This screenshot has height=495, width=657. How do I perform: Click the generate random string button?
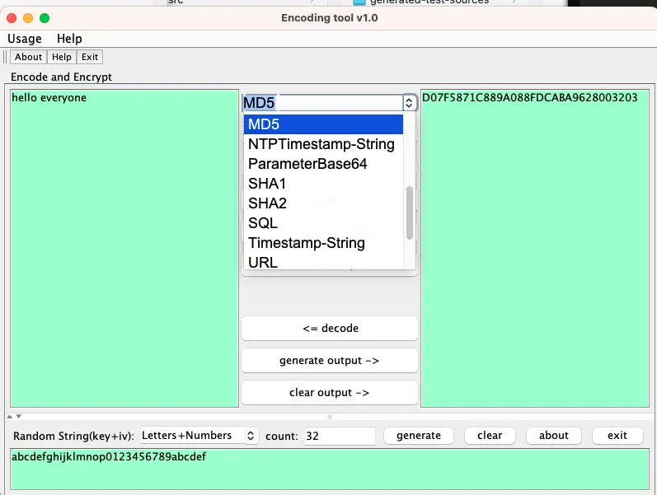click(x=419, y=436)
